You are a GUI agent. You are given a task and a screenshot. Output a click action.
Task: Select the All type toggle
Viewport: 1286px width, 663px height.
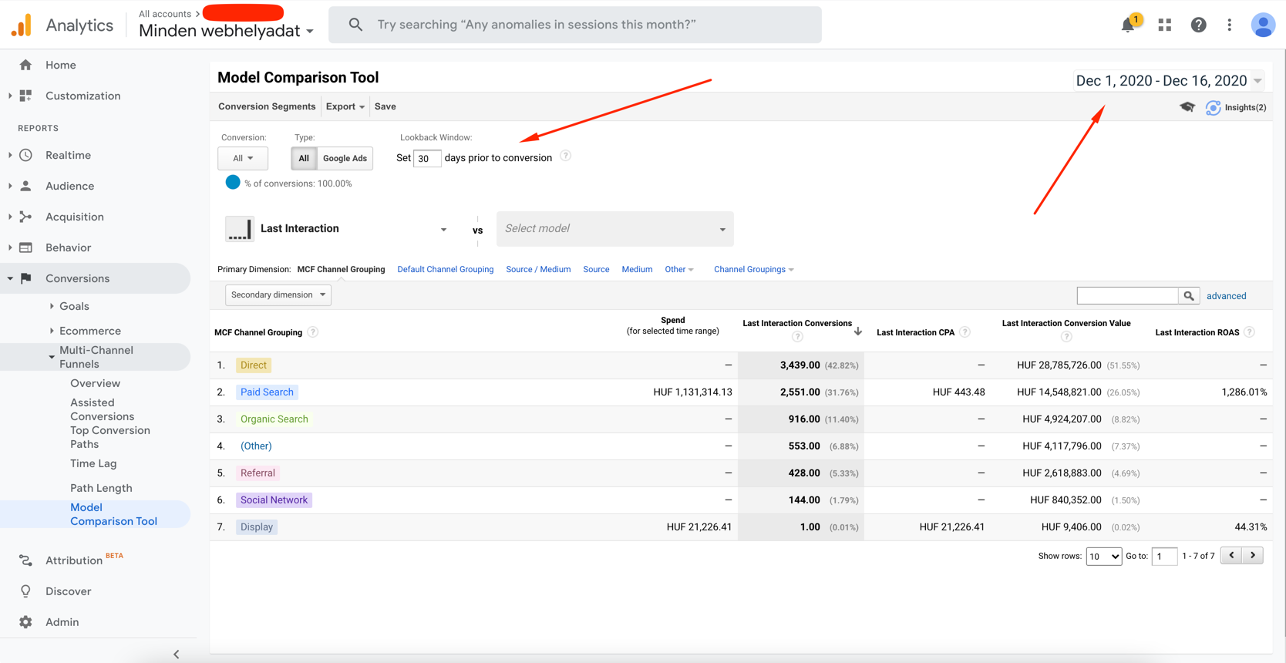[304, 158]
